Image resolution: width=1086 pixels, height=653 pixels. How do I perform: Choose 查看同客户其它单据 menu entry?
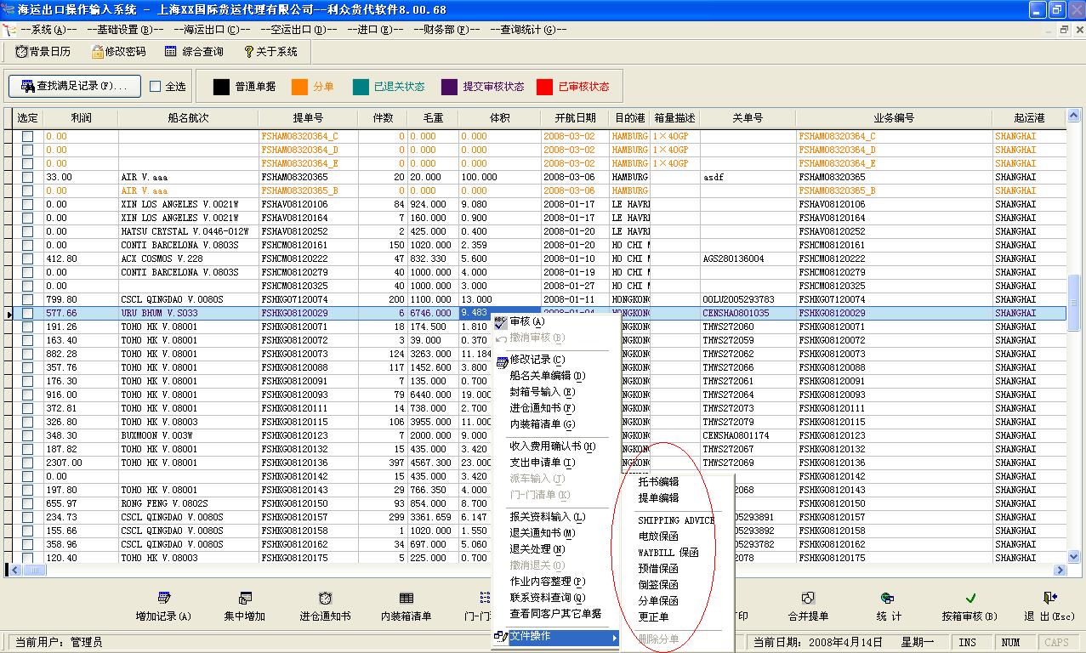(x=555, y=614)
